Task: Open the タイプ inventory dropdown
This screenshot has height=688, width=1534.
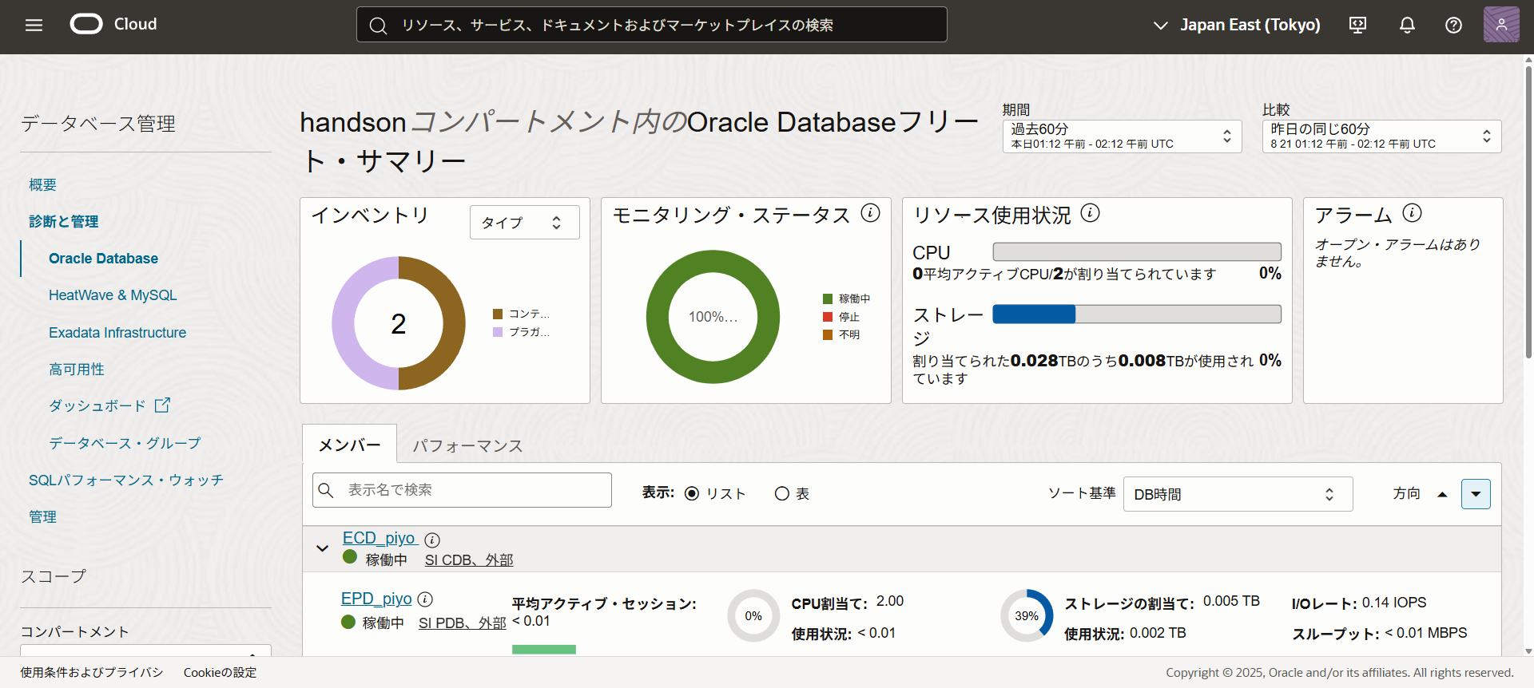Action: point(525,223)
